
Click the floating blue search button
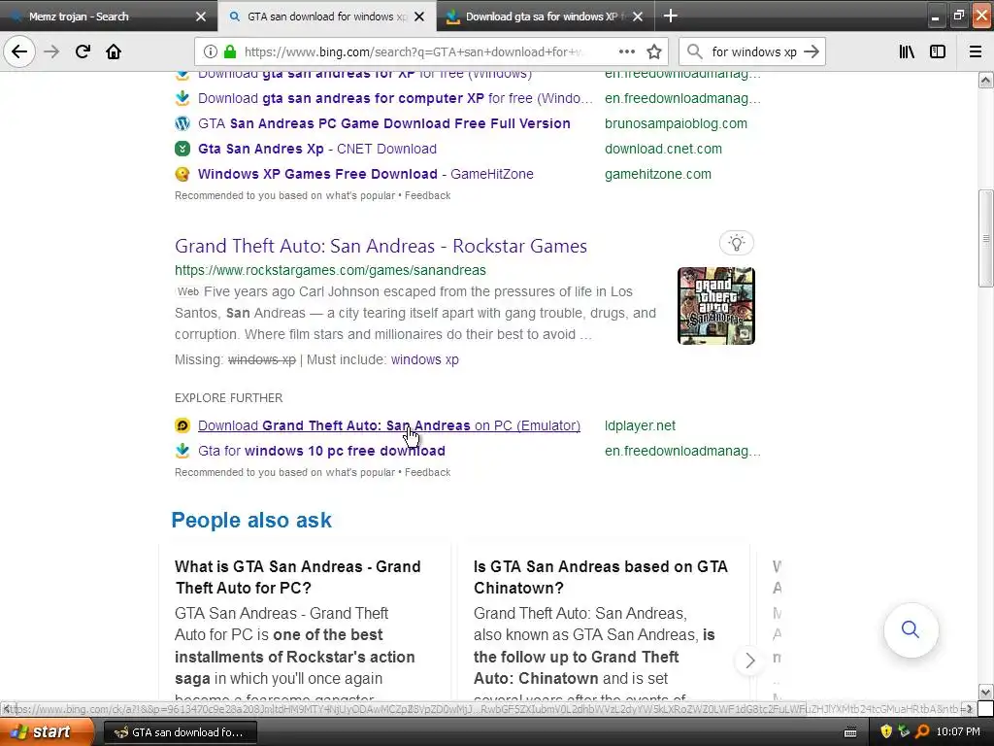[911, 629]
